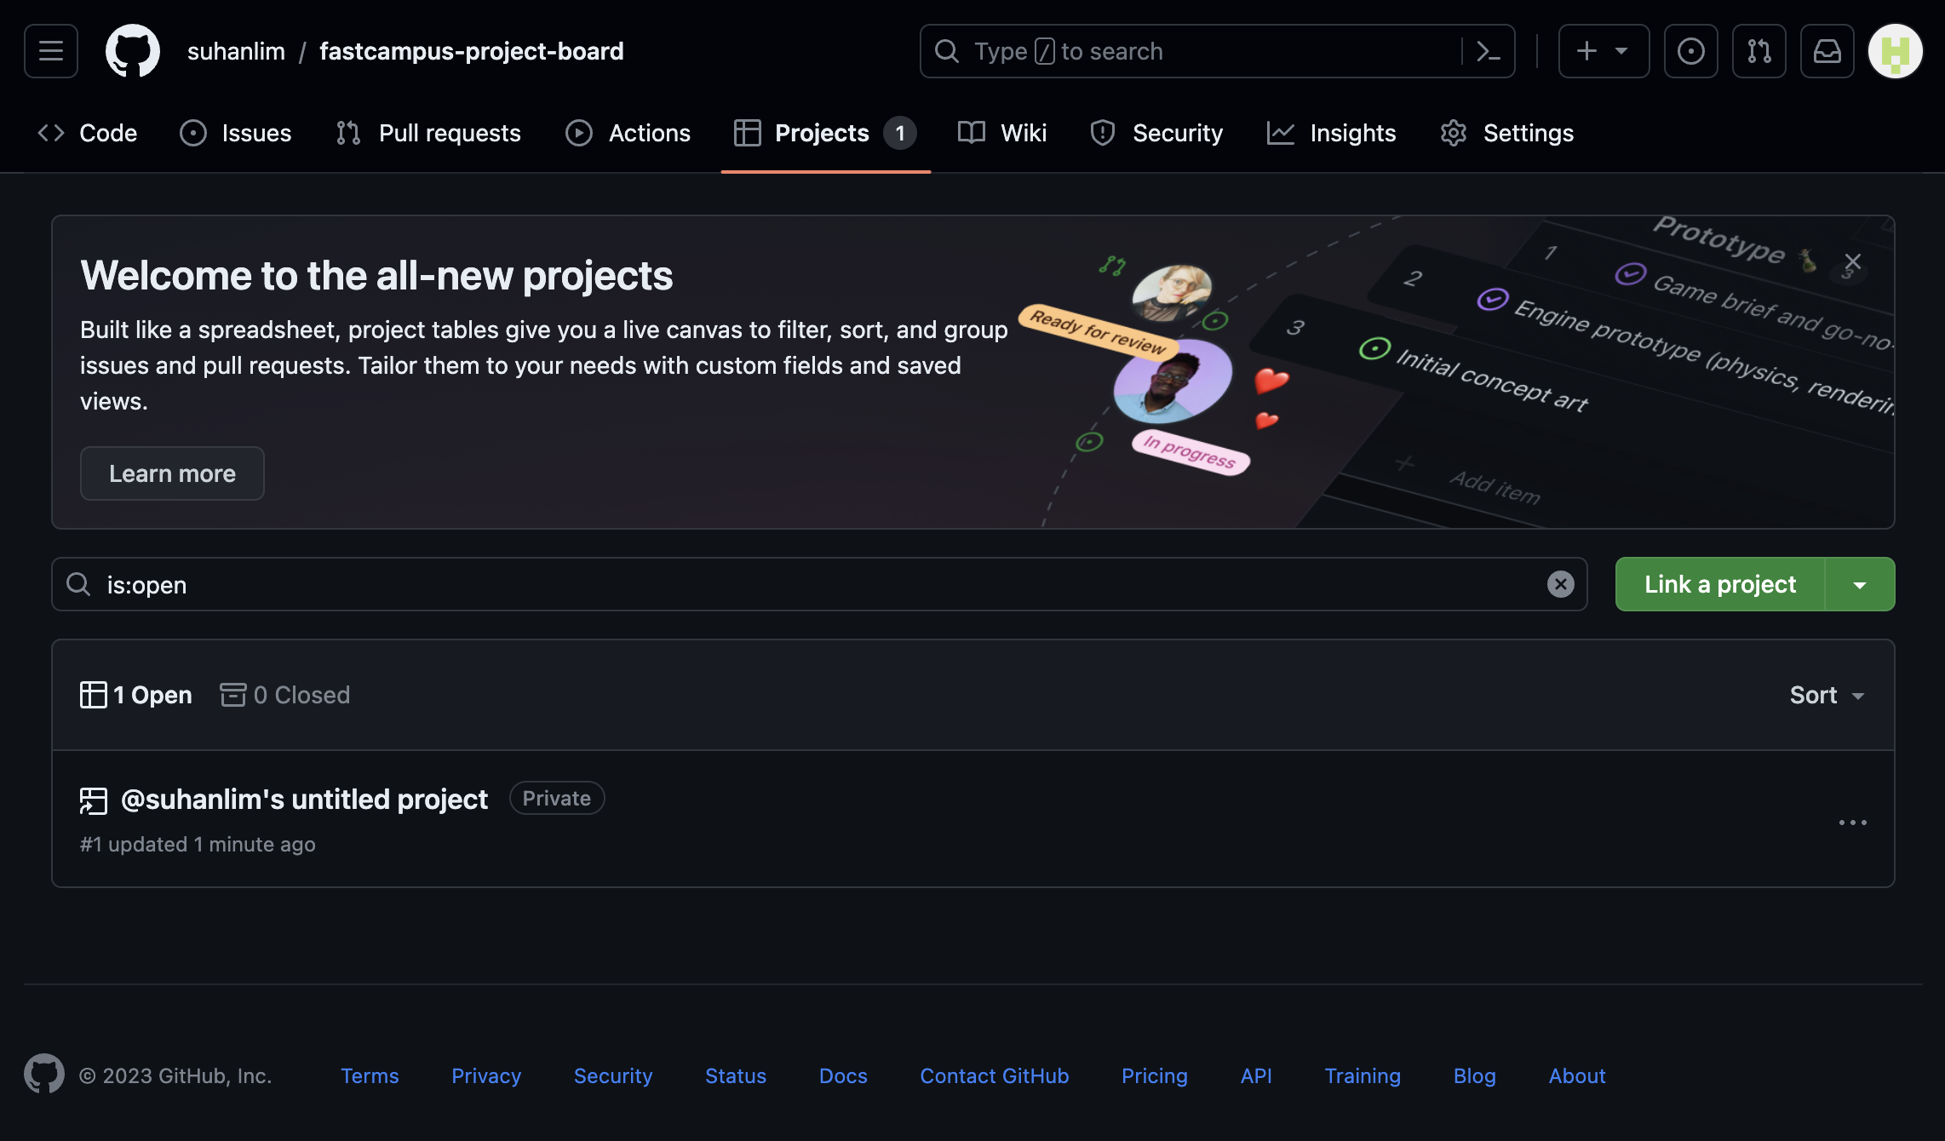Show the 0 Closed projects

point(285,695)
